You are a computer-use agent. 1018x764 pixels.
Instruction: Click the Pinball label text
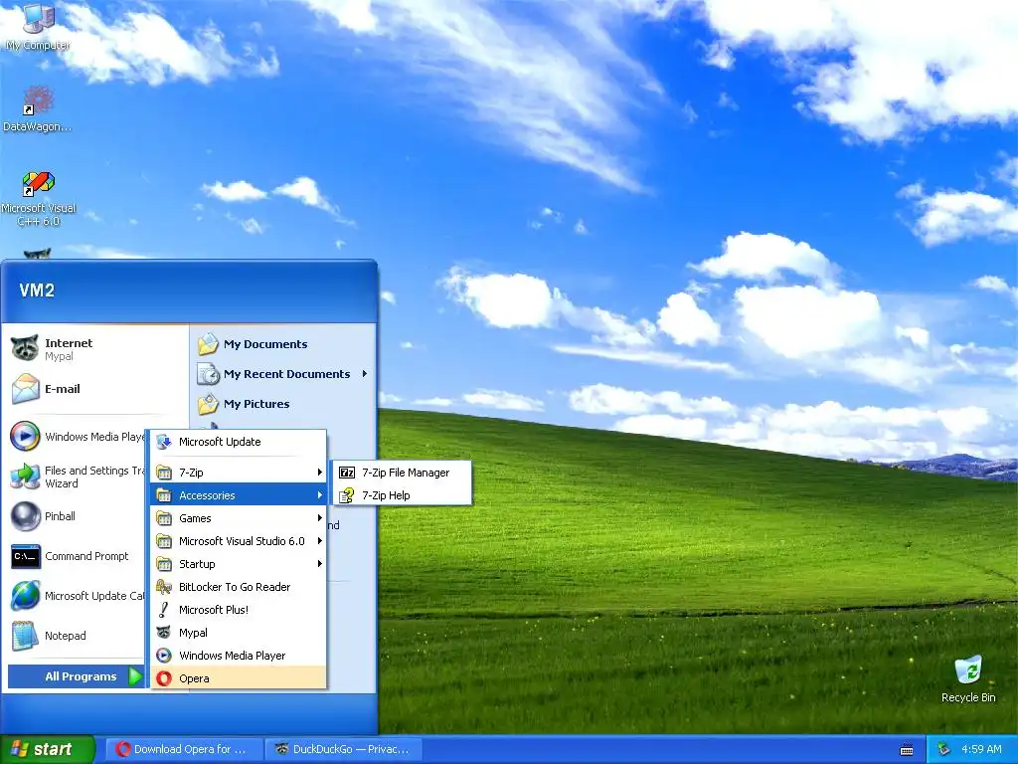pyautogui.click(x=60, y=516)
